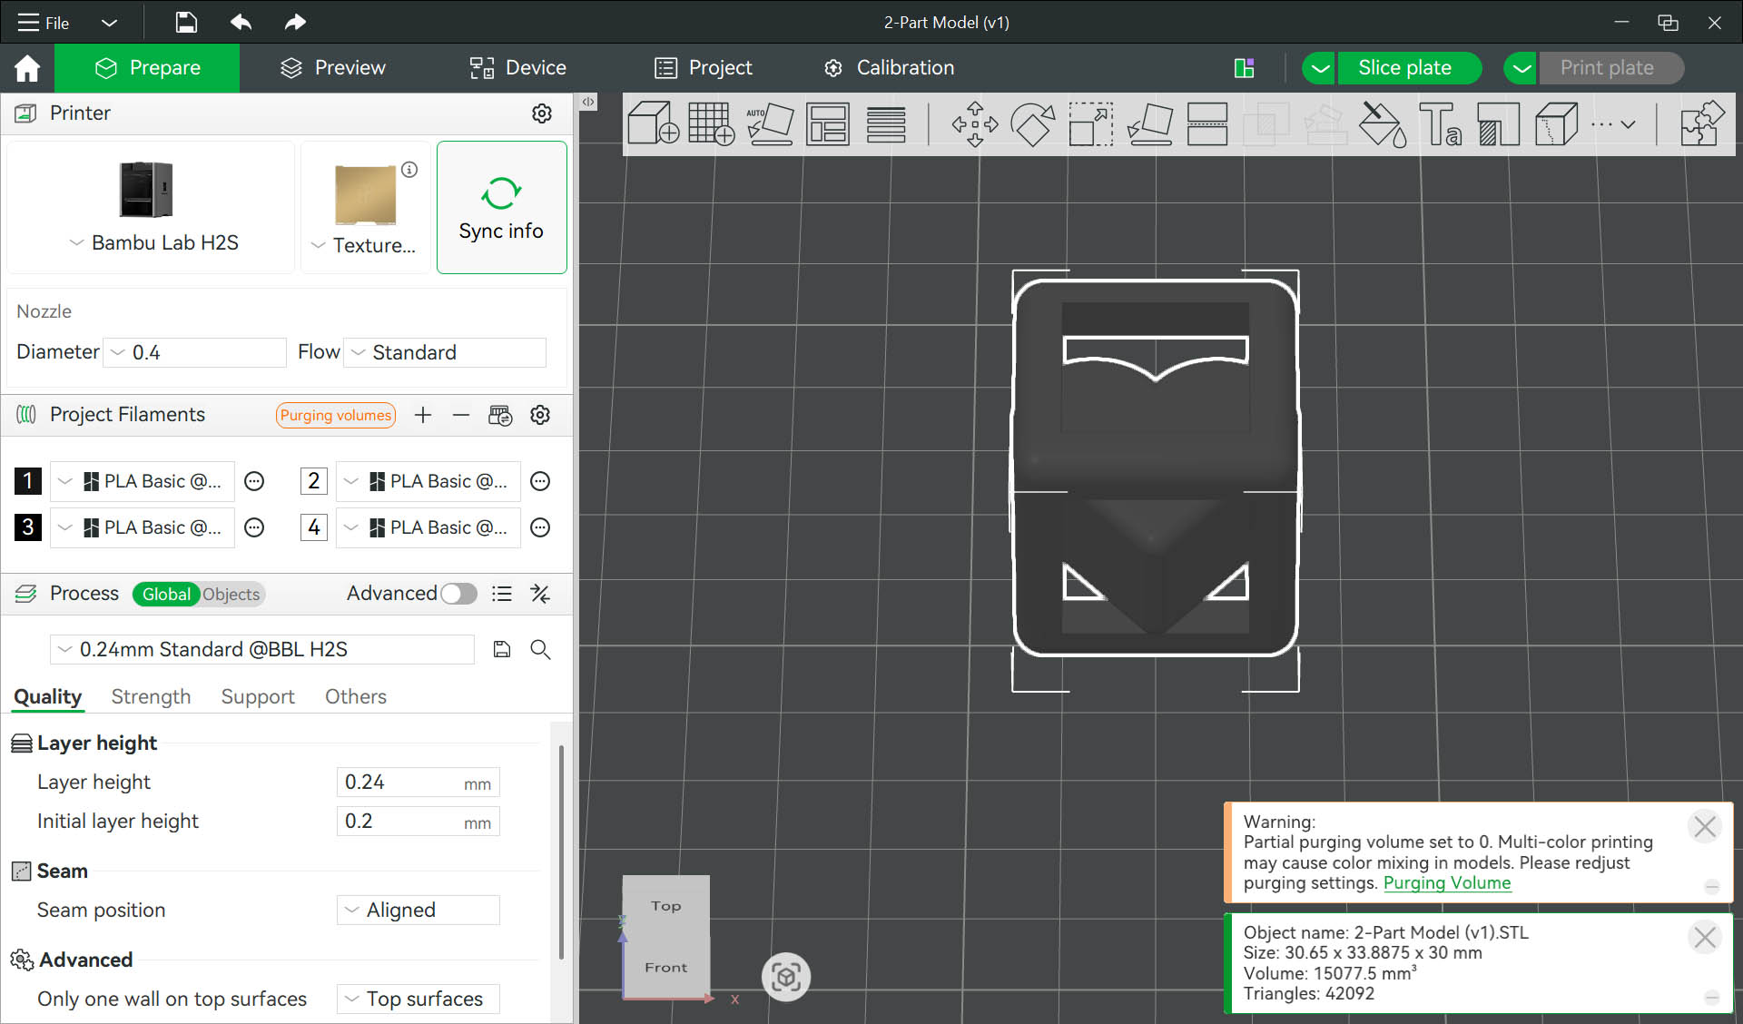The width and height of the screenshot is (1743, 1024).
Task: Open the Text shape tool
Action: pyautogui.click(x=1440, y=123)
